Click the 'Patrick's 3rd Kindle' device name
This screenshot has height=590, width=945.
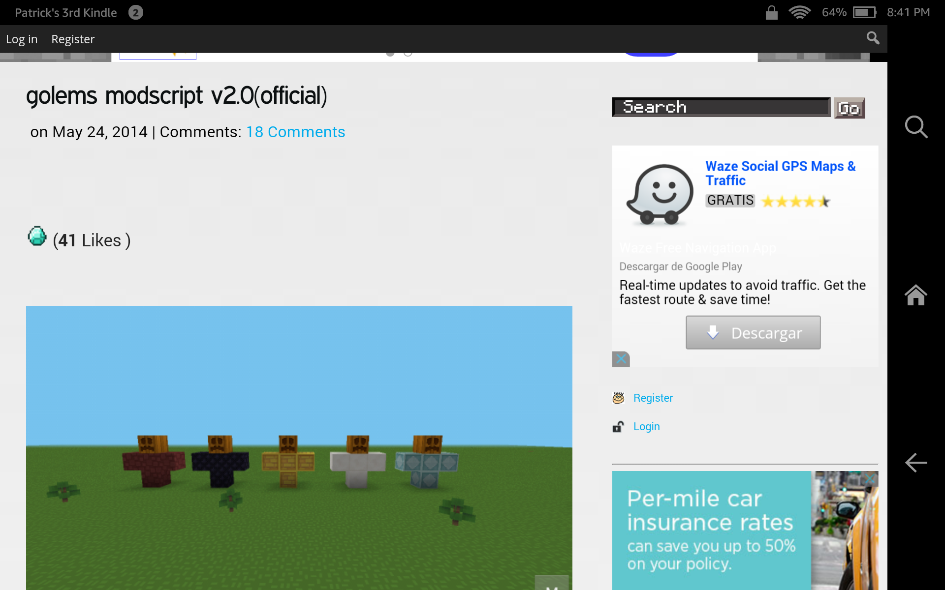coord(66,12)
